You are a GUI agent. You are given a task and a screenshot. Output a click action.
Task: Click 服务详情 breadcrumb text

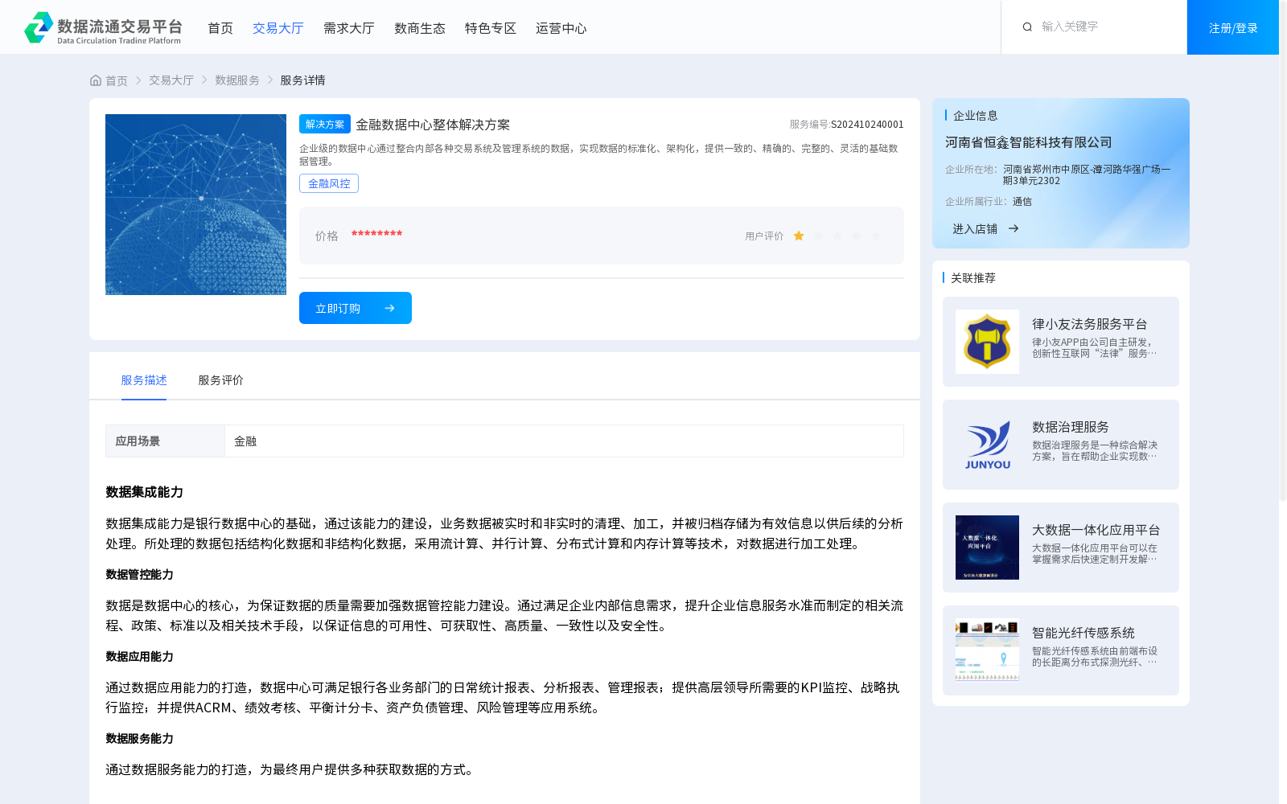(x=302, y=80)
